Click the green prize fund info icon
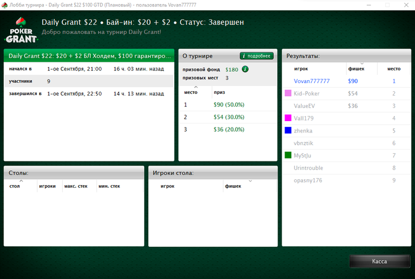The image size is (415, 279). (x=245, y=69)
